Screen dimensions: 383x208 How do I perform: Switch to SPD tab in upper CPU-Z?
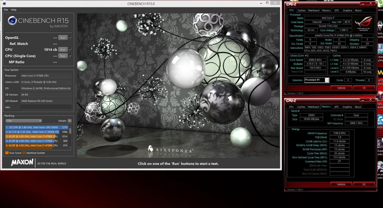pos(336,11)
